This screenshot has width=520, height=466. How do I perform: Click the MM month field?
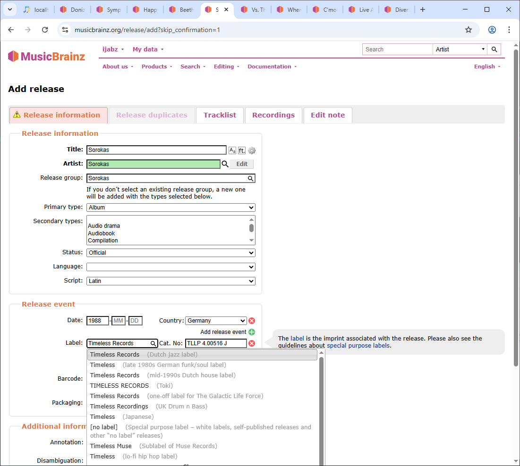point(119,321)
